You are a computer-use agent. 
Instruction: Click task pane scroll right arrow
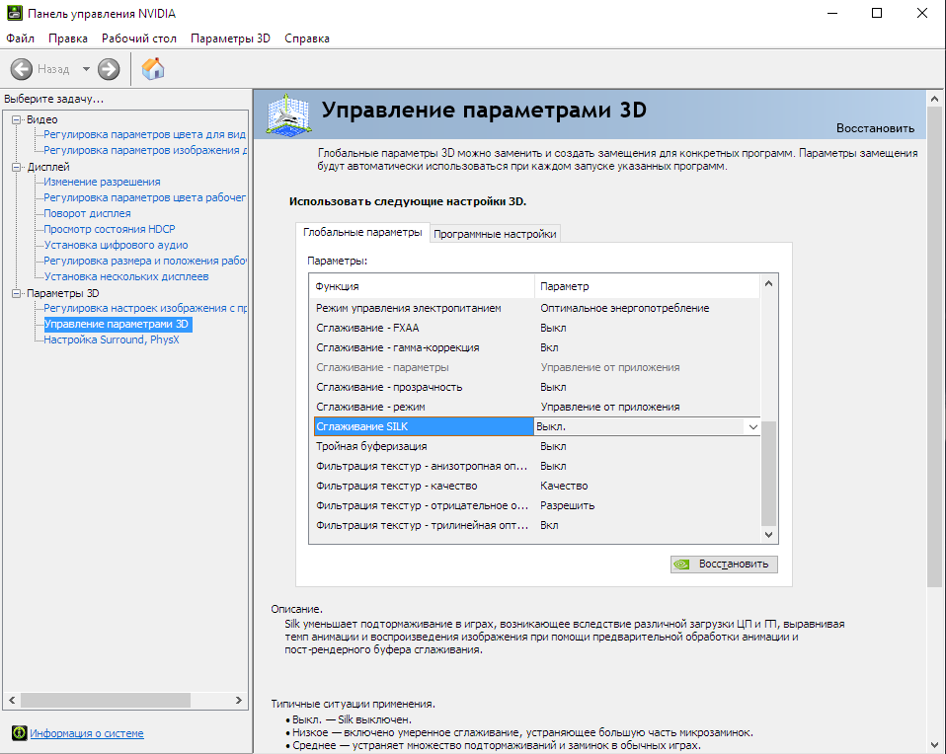238,700
